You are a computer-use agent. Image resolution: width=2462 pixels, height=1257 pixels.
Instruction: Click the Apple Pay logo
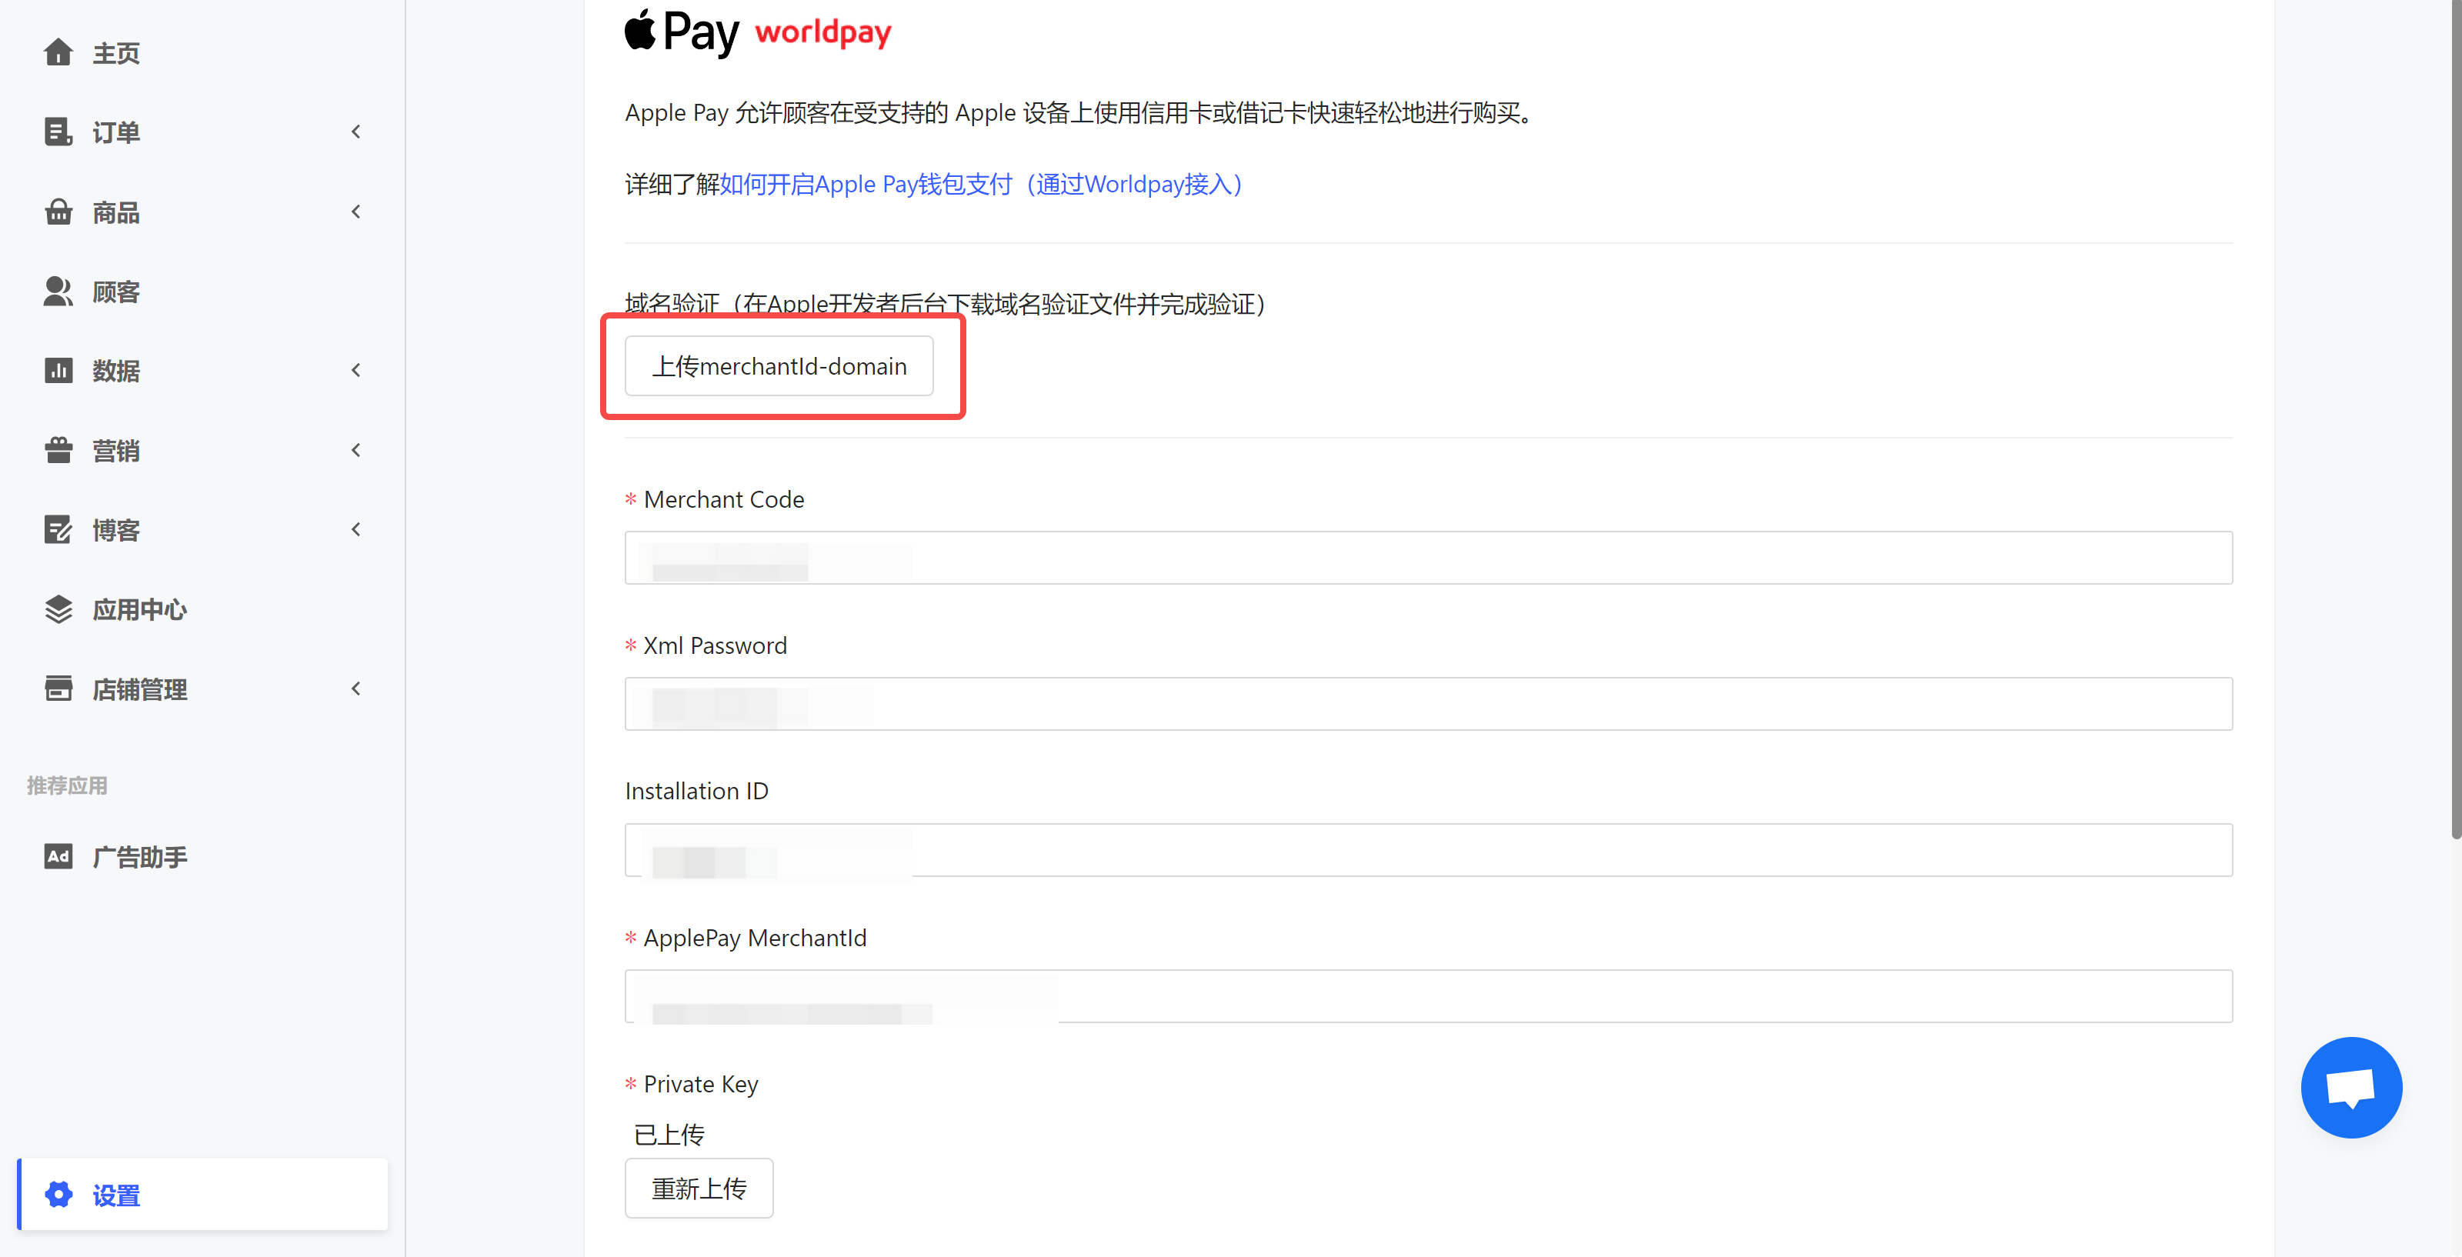[x=682, y=32]
